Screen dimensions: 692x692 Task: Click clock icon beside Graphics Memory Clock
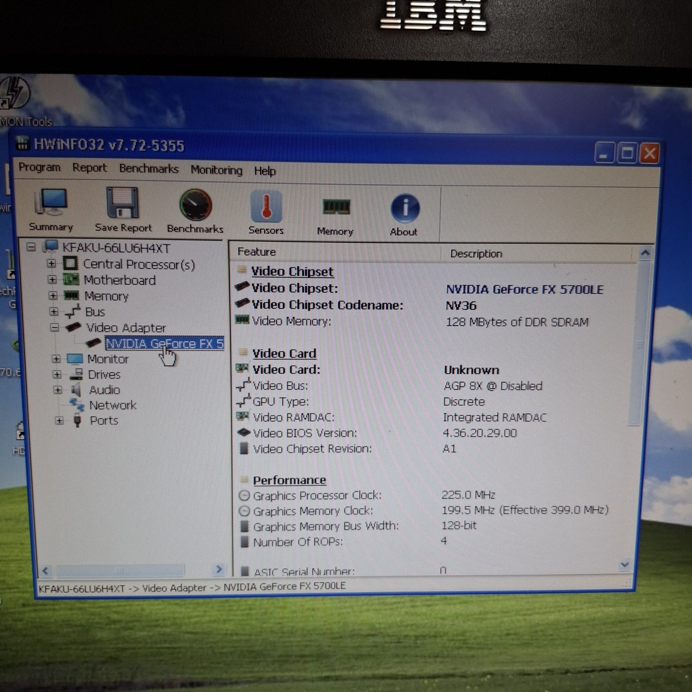click(244, 511)
